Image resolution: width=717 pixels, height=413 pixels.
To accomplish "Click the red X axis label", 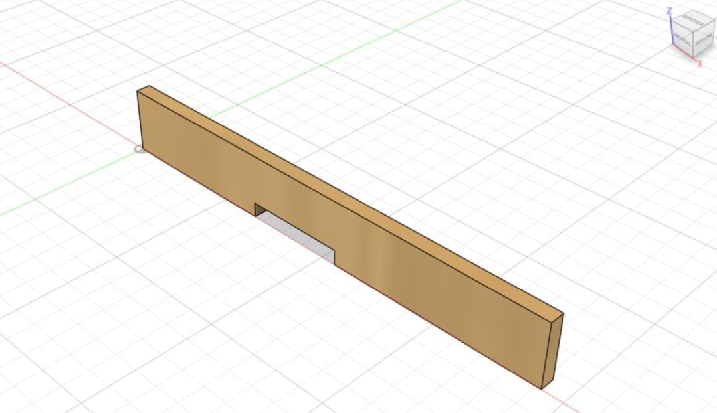I will [x=700, y=64].
